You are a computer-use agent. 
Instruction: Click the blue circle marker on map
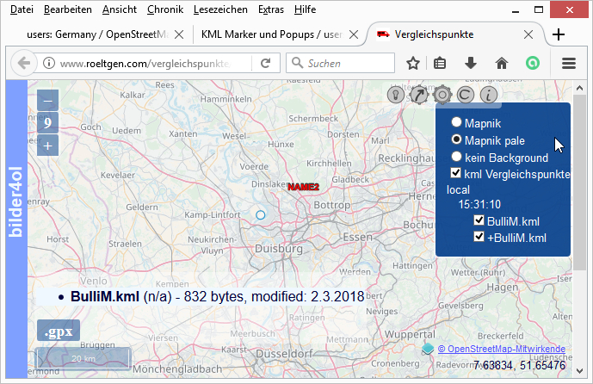click(260, 215)
